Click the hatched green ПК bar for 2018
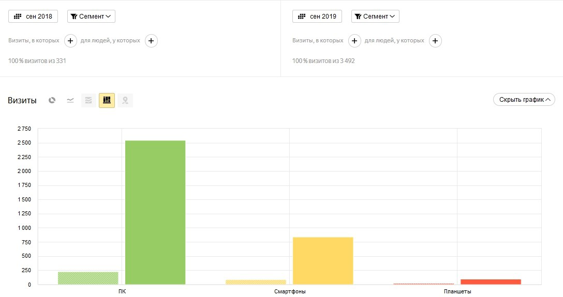 pyautogui.click(x=88, y=278)
